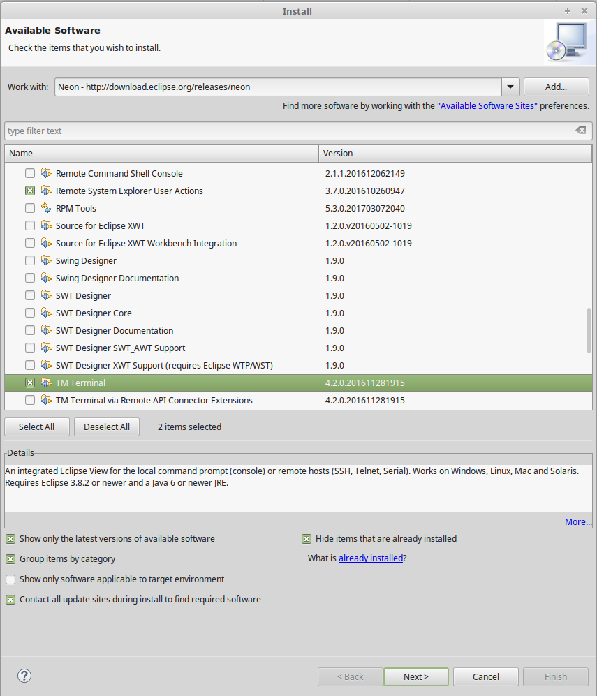Select version 3.7.0.201610260947 cell

[365, 191]
